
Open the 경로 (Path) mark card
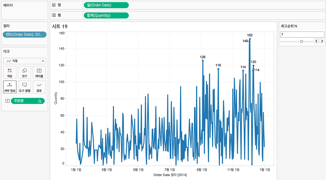click(39, 87)
